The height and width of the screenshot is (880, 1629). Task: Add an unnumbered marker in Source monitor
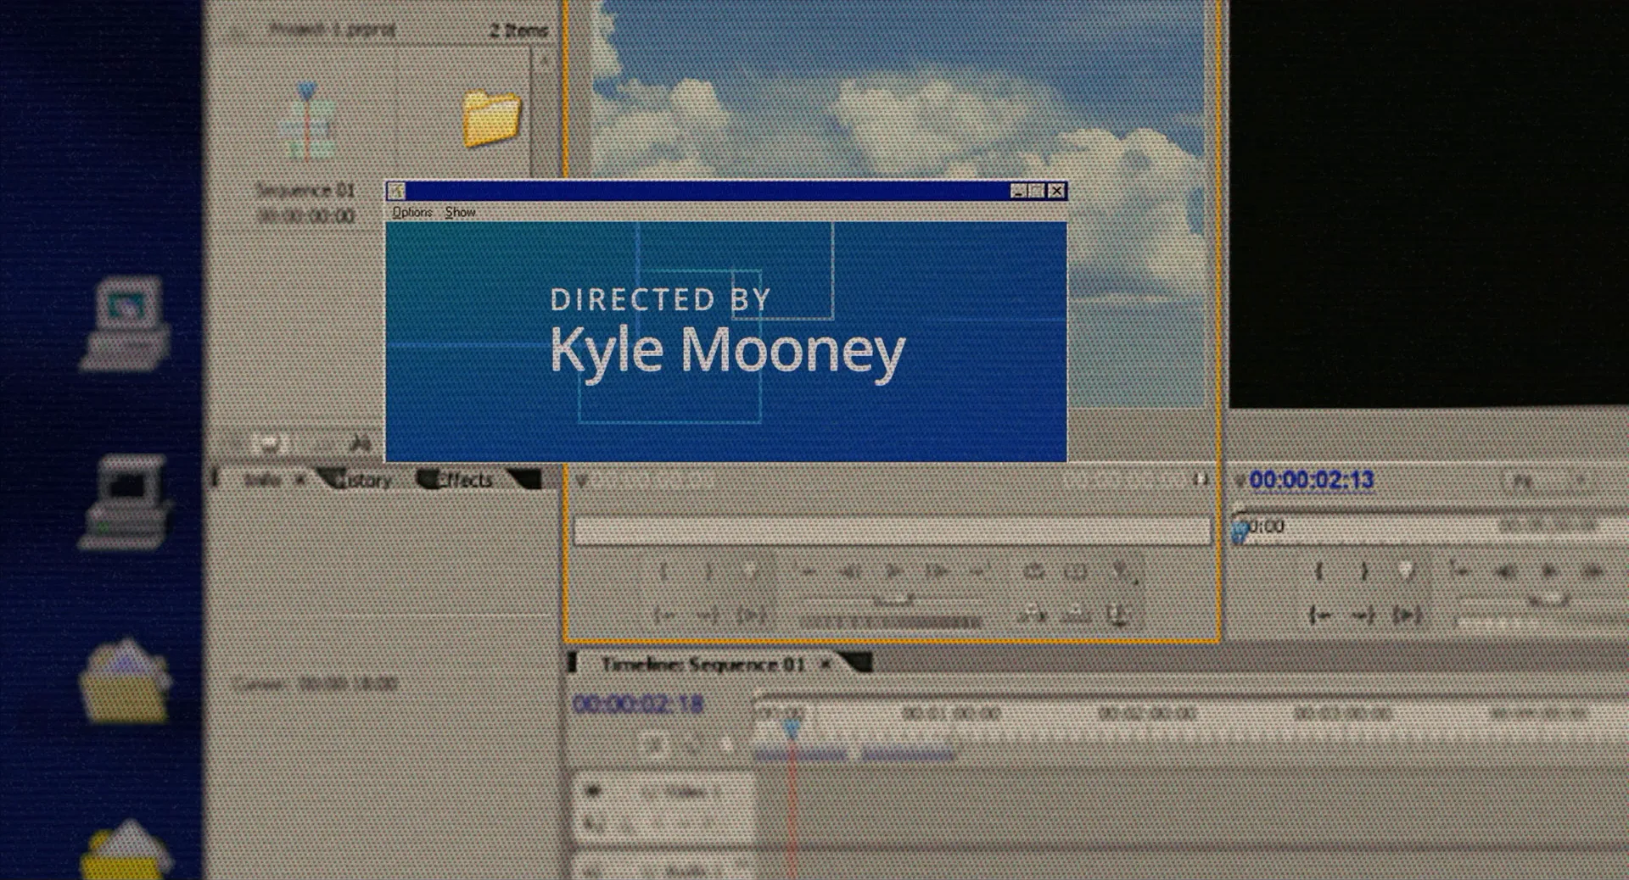click(749, 571)
